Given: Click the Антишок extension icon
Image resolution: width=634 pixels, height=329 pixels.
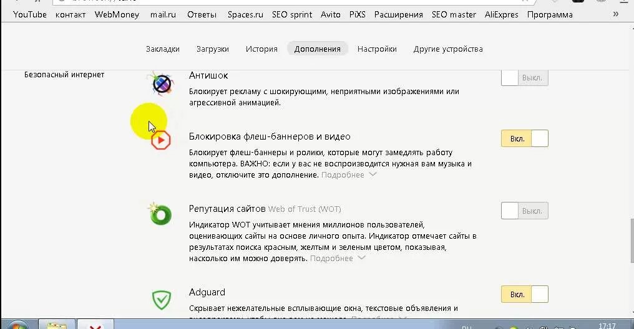Looking at the screenshot, I should click(x=162, y=83).
